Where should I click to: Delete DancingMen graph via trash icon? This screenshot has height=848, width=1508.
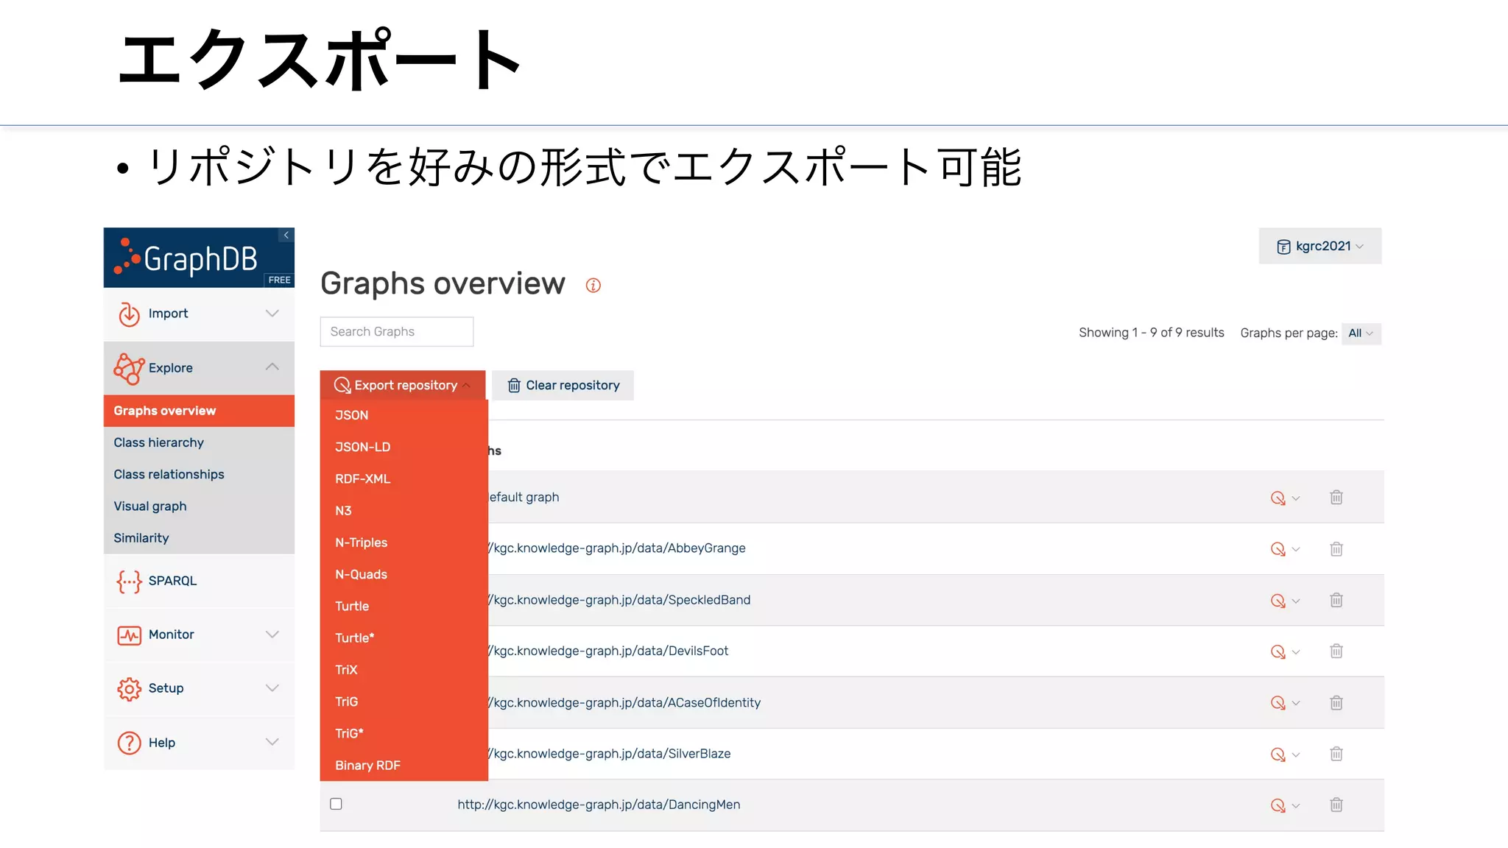(1336, 805)
